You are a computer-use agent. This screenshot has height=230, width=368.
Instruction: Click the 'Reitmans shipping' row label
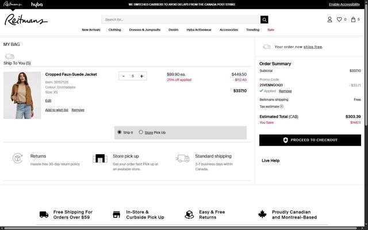[x=274, y=99]
